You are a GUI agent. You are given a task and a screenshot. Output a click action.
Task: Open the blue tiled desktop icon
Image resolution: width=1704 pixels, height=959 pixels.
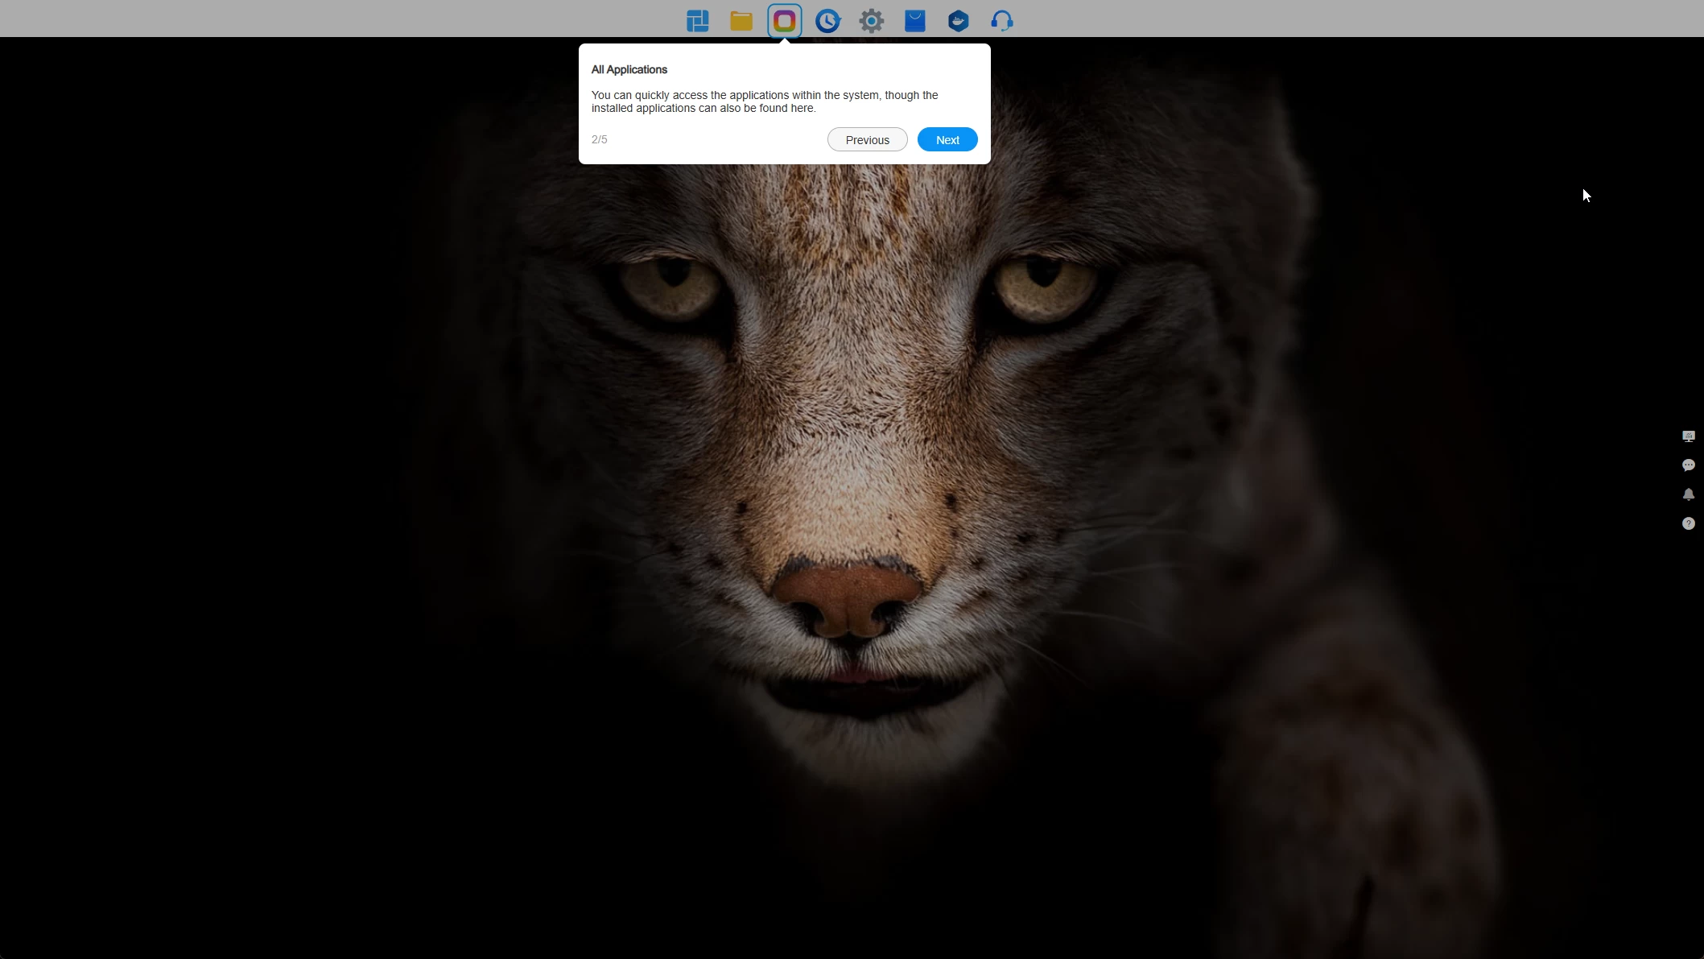698,21
